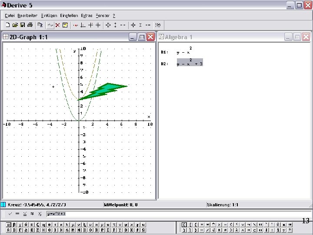This screenshot has height=235, width=313.
Task: Insert the plus symbol from math toolbar
Action: 202,225
